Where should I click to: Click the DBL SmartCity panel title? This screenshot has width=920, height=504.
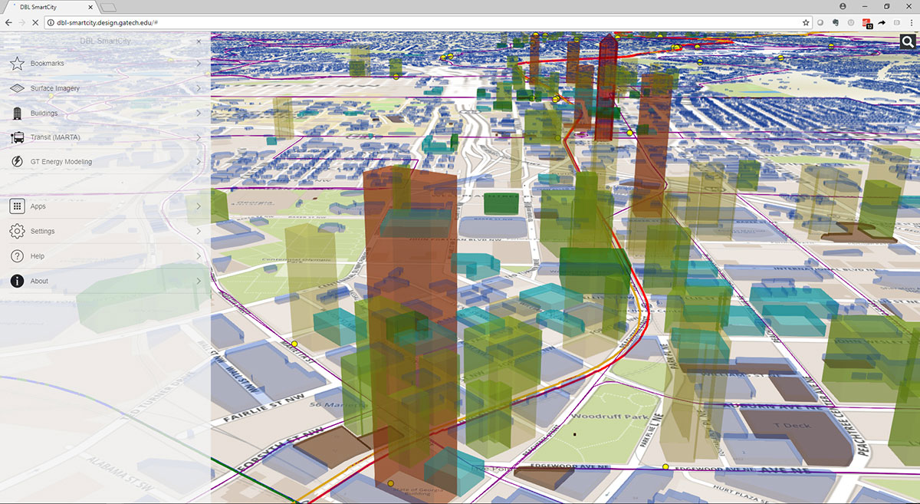[105, 41]
